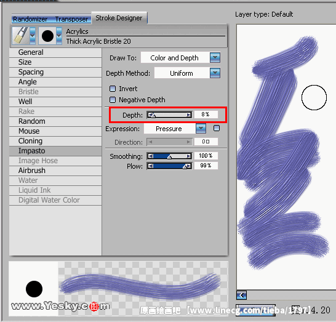Click the Depth slider track

[x=169, y=115]
